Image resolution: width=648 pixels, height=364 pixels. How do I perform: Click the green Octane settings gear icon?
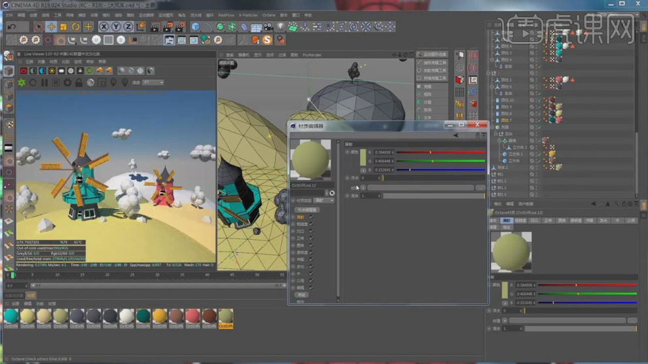tap(22, 82)
